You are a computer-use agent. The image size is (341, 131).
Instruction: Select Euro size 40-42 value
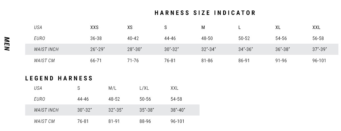(133, 39)
